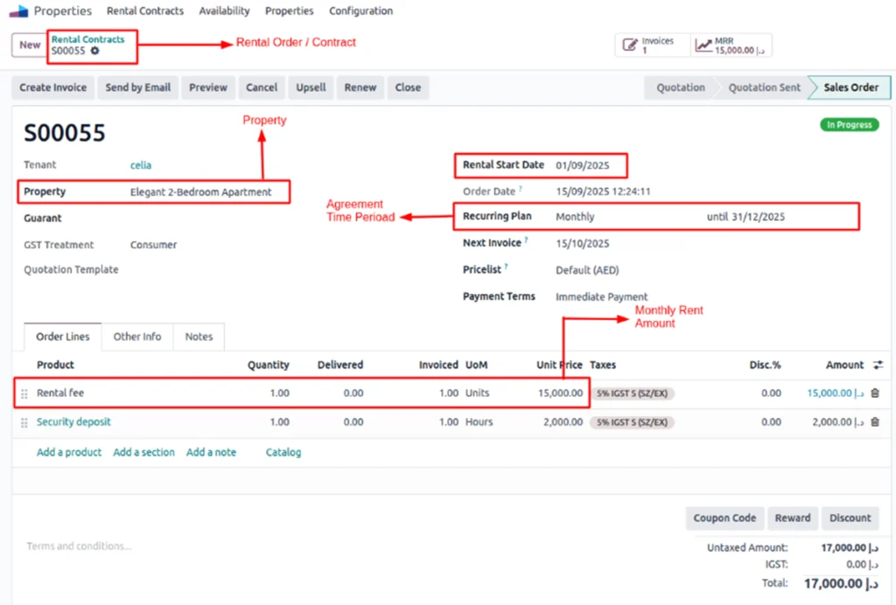Screen dimensions: 896x605
Task: Click the Close button in the action bar
Action: tap(408, 87)
